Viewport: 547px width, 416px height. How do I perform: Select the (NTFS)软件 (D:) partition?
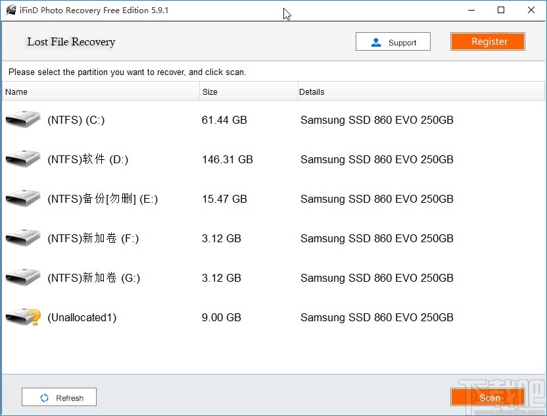tap(87, 159)
